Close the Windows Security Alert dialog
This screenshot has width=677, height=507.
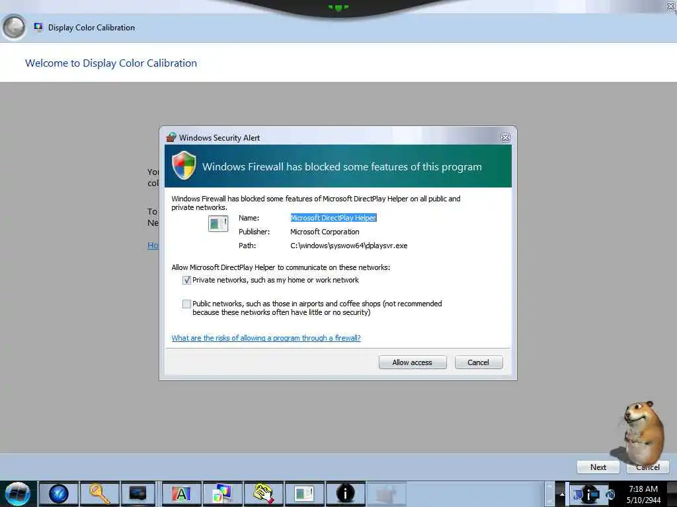tap(505, 137)
